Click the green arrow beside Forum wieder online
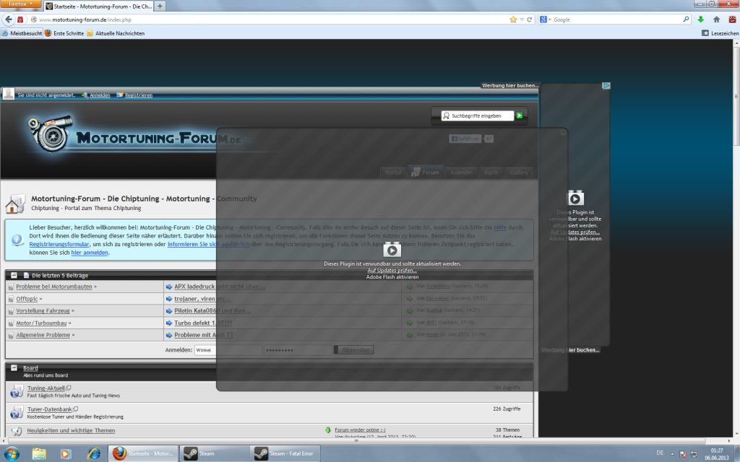The image size is (740, 462). point(328,430)
